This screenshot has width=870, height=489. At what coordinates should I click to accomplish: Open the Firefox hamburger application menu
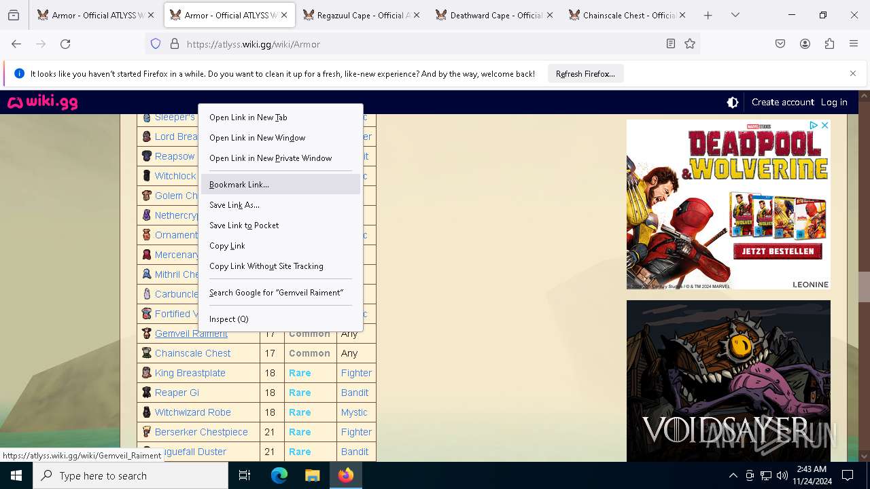pos(854,43)
